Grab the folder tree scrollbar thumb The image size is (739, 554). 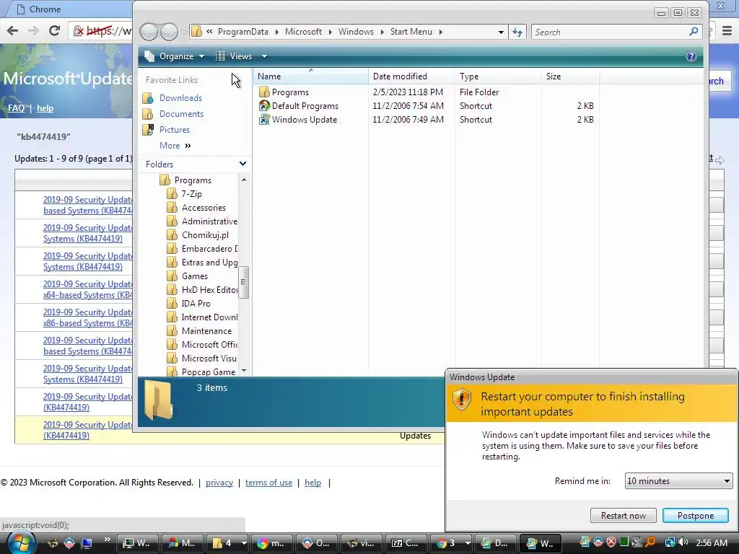pos(244,282)
